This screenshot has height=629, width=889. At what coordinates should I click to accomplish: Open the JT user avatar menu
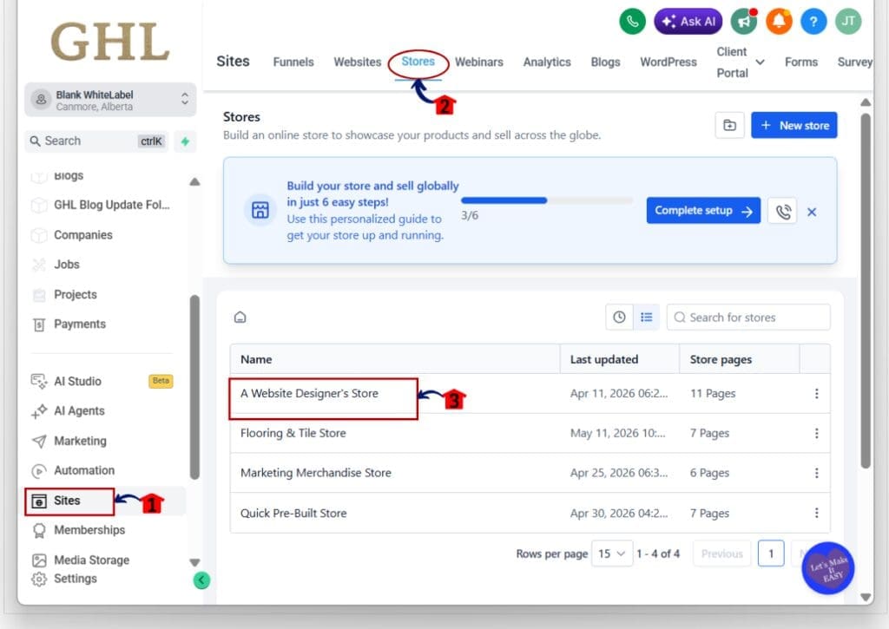(848, 22)
